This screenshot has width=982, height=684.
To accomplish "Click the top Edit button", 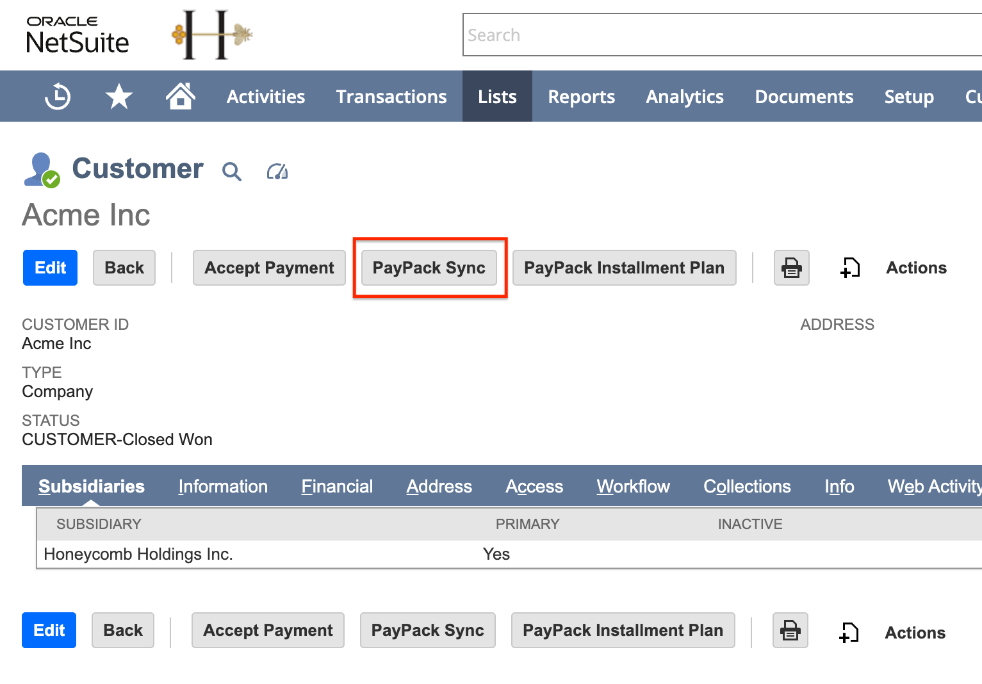I will (50, 268).
